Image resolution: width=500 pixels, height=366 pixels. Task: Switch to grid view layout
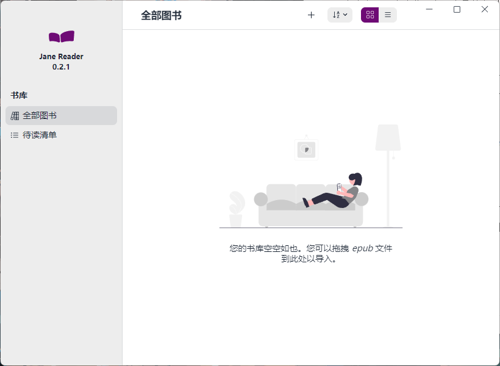[x=370, y=15]
